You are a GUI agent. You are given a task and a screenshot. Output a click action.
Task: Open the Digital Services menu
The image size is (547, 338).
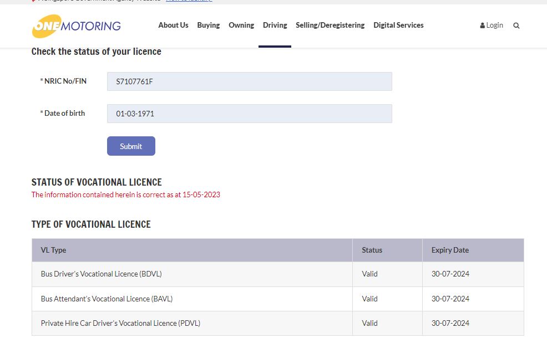398,25
